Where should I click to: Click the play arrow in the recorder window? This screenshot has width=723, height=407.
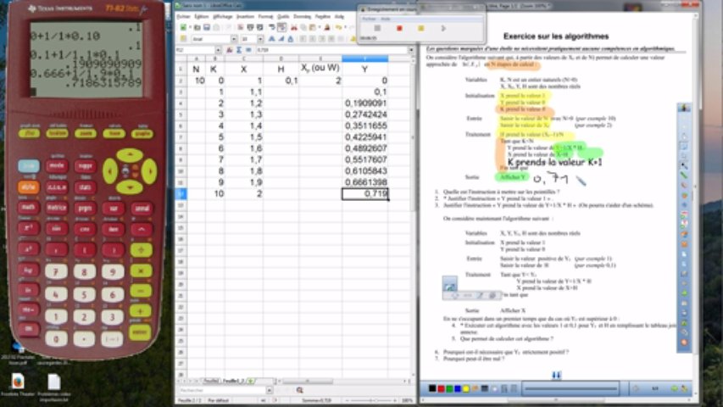(x=443, y=29)
